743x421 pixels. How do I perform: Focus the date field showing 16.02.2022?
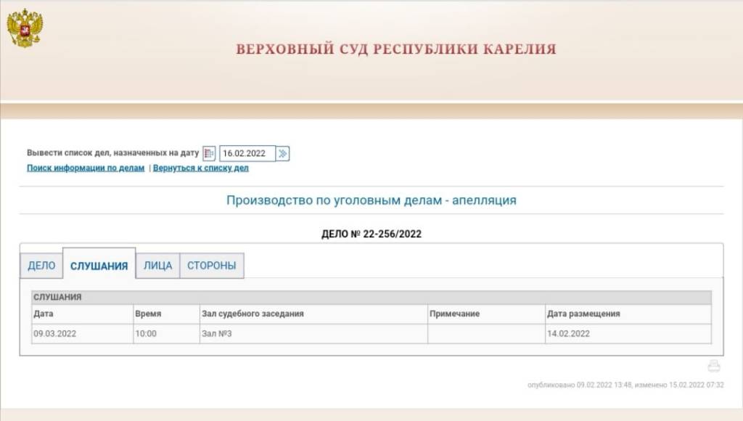coord(247,153)
